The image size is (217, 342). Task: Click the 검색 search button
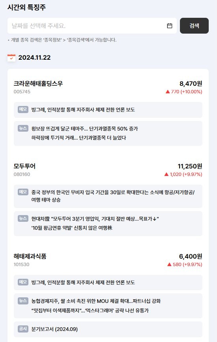pyautogui.click(x=194, y=26)
